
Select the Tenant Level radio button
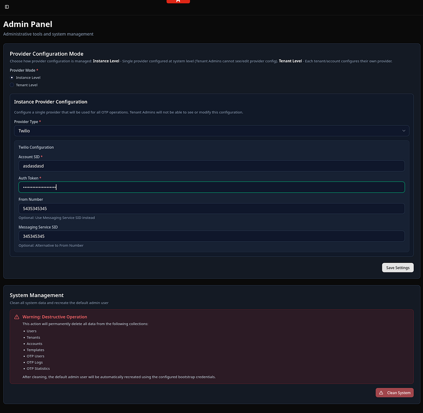tap(12, 85)
